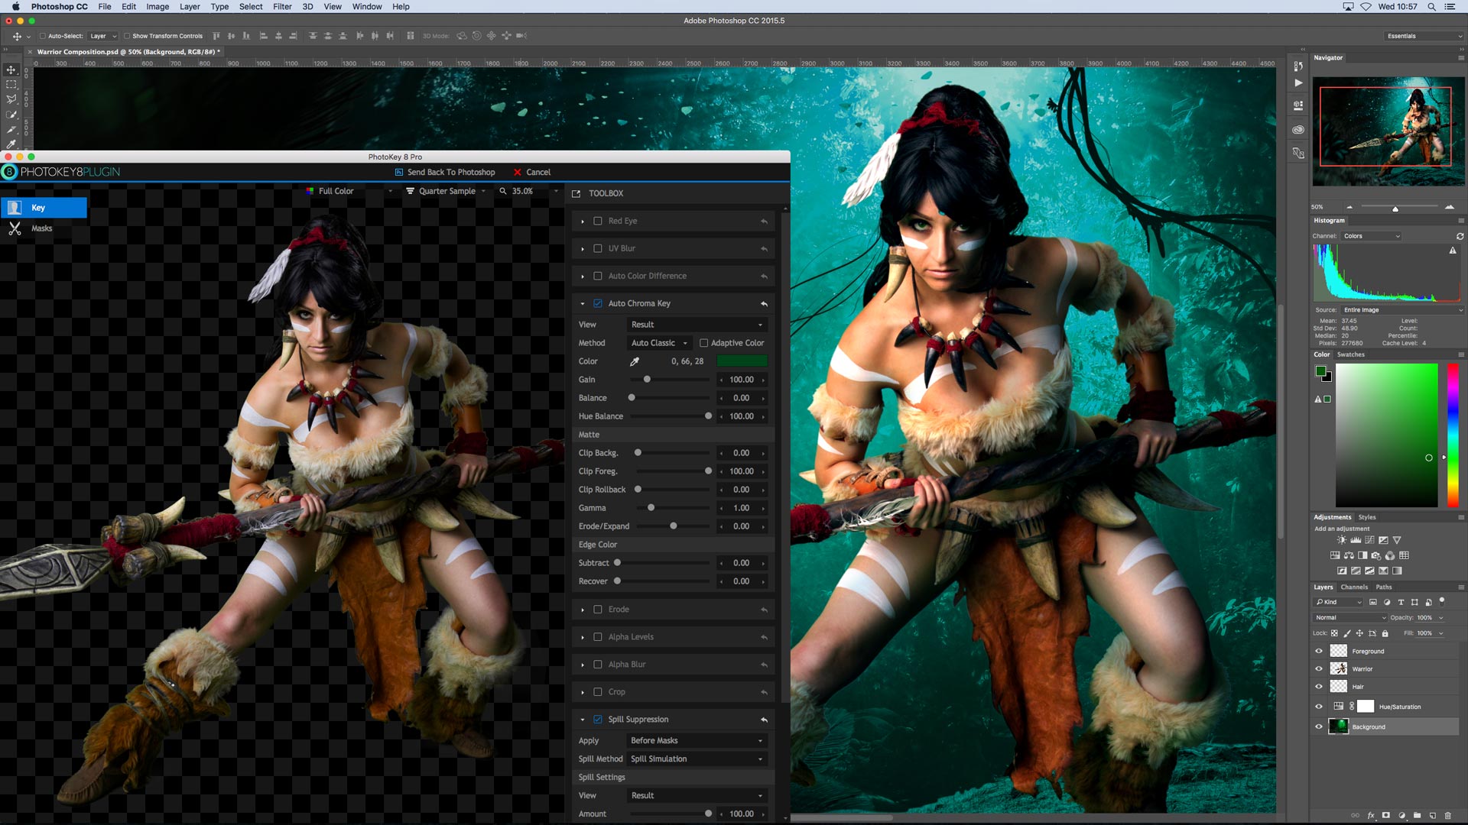Hide the Hue/Saturation layer visibility eye
This screenshot has height=825, width=1468.
coord(1319,707)
